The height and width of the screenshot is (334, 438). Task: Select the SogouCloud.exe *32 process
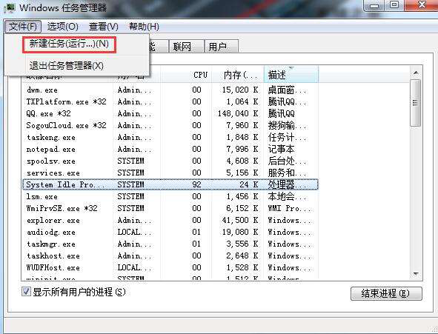point(170,126)
